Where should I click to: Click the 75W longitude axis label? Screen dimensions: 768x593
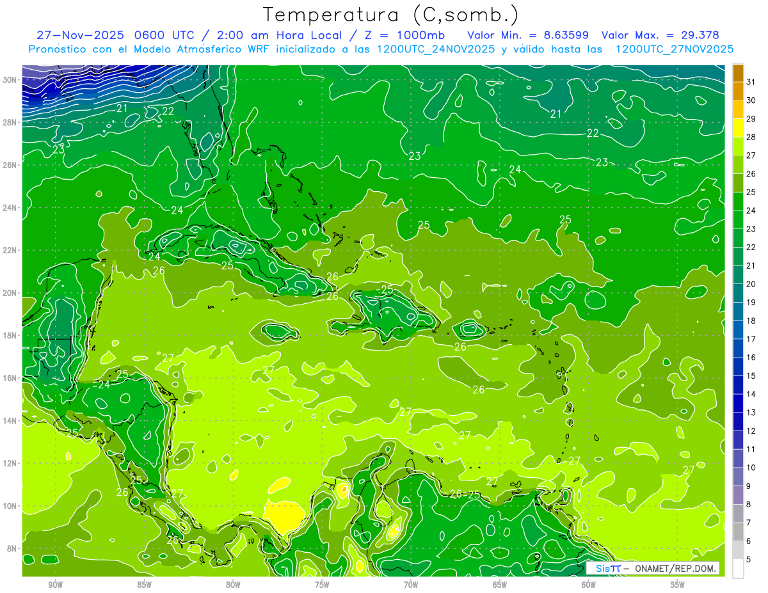[x=322, y=585]
